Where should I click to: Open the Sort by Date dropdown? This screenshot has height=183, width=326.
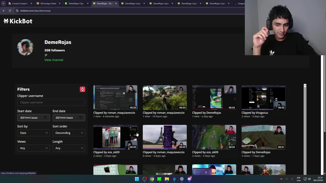[33, 133]
